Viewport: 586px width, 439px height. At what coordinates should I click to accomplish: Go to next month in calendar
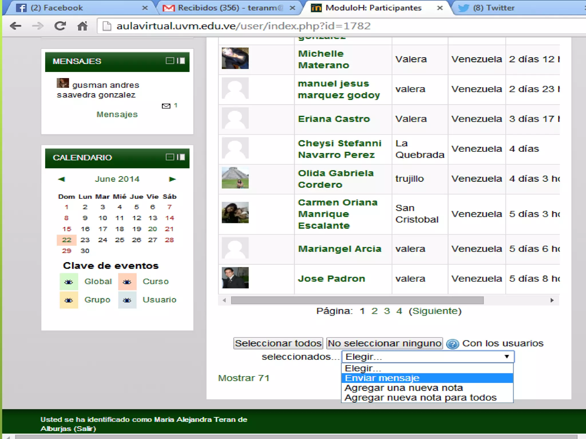172,179
